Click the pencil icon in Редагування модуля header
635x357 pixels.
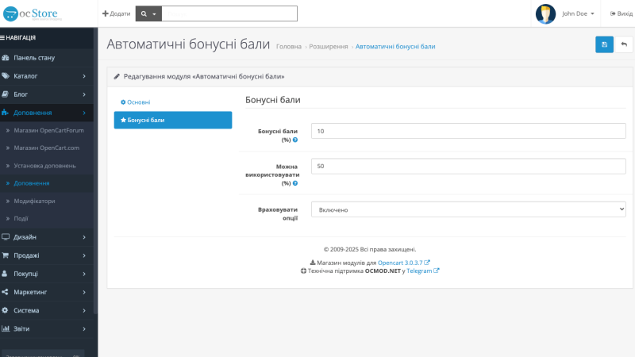click(x=117, y=76)
